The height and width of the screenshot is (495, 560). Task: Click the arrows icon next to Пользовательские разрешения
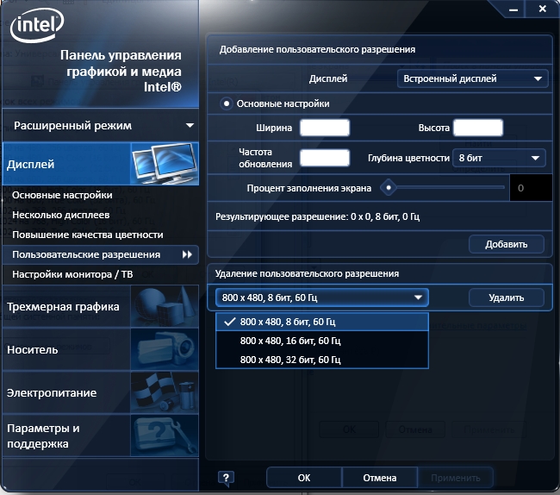coord(187,255)
